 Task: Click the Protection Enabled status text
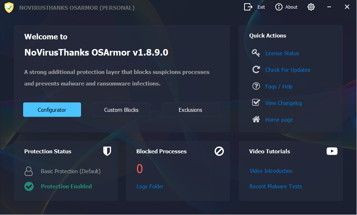point(66,187)
